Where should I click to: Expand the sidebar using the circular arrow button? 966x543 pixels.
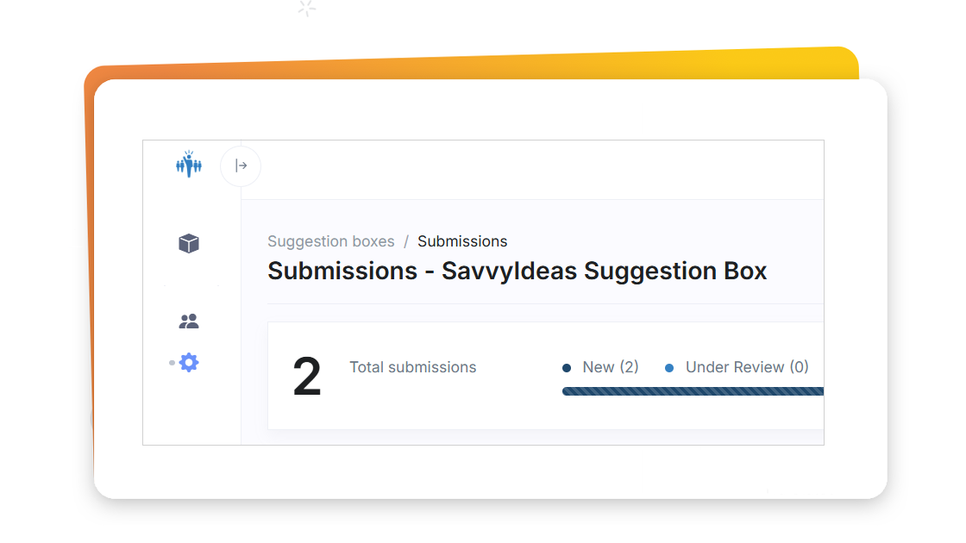click(x=240, y=165)
